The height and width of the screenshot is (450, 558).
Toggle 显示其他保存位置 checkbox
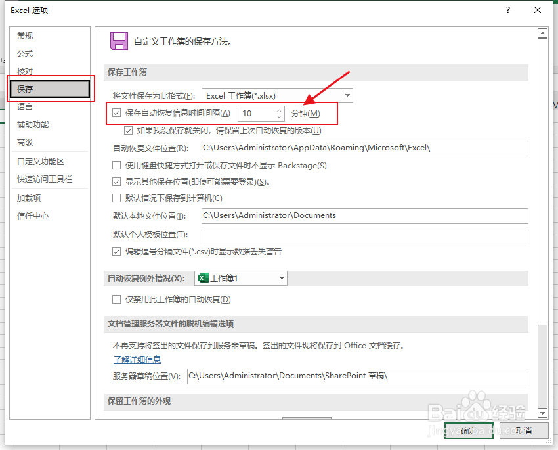click(x=116, y=182)
